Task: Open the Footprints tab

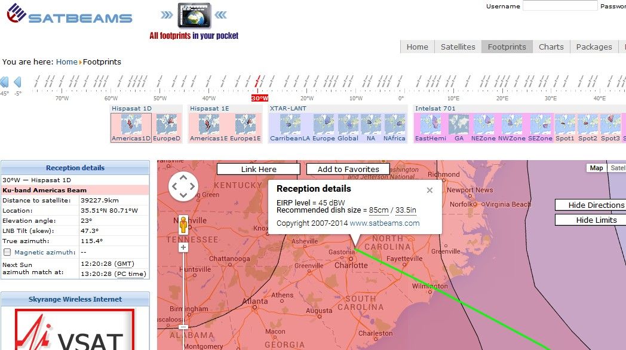Action: coord(507,47)
